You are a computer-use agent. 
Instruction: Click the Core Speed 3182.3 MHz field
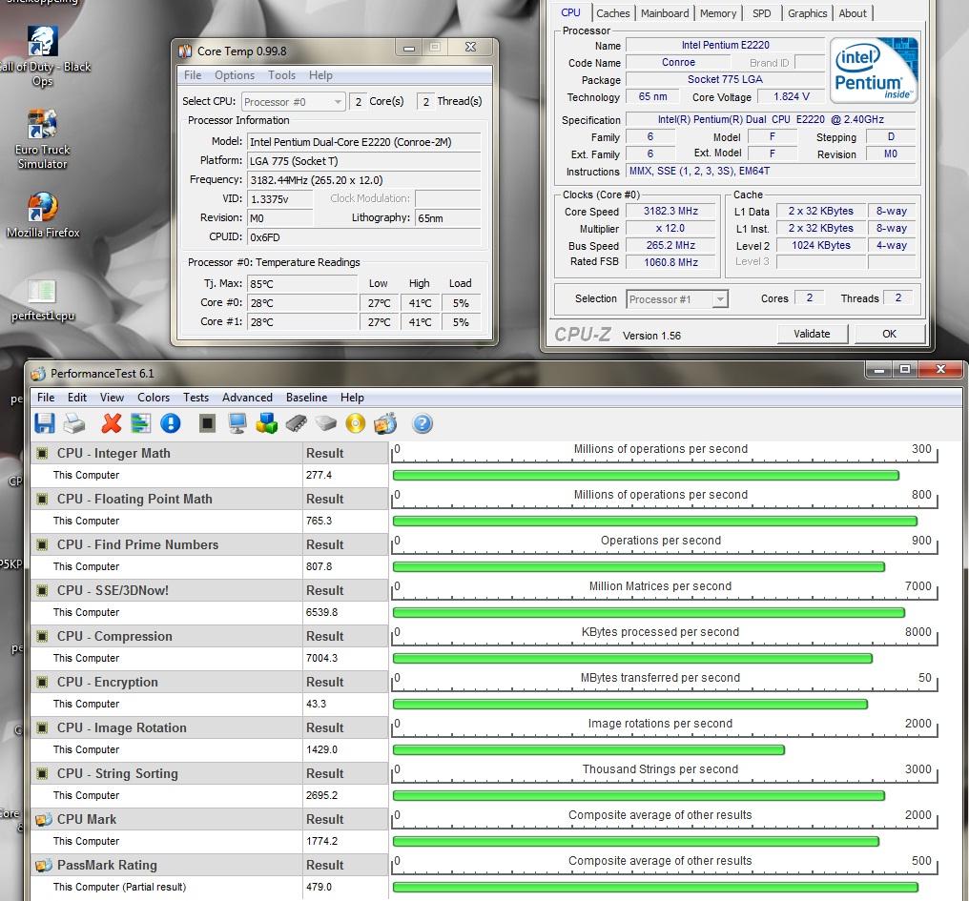click(671, 212)
